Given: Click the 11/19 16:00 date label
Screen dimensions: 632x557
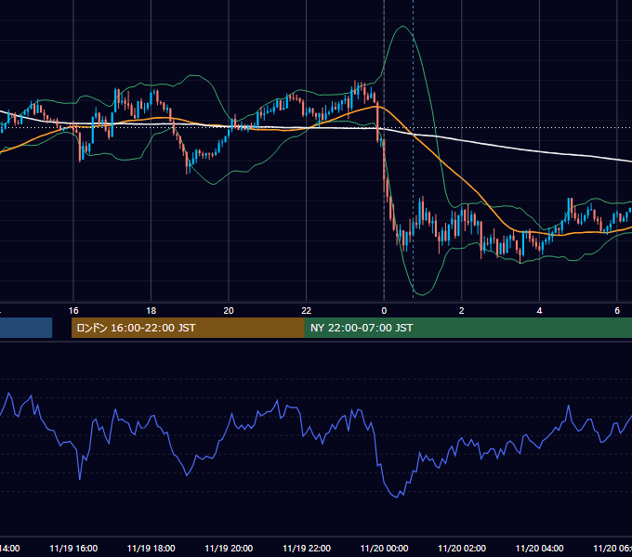Looking at the screenshot, I should pyautogui.click(x=73, y=548).
